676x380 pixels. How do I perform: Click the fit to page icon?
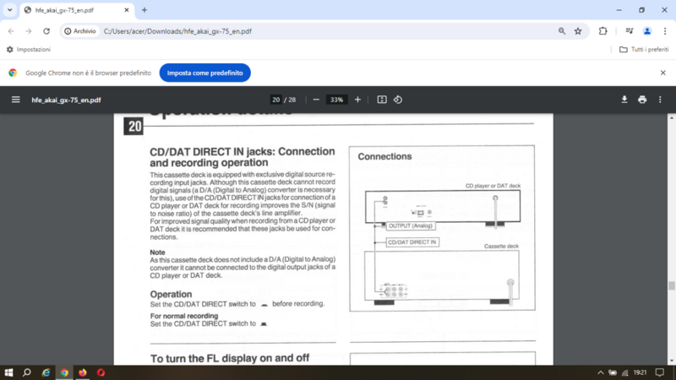(x=382, y=100)
